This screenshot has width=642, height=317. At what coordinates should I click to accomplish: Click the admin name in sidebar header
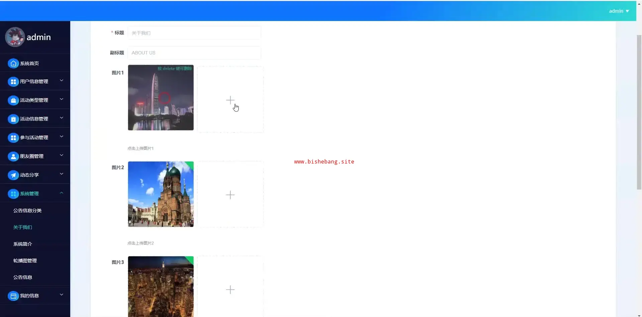pos(39,37)
